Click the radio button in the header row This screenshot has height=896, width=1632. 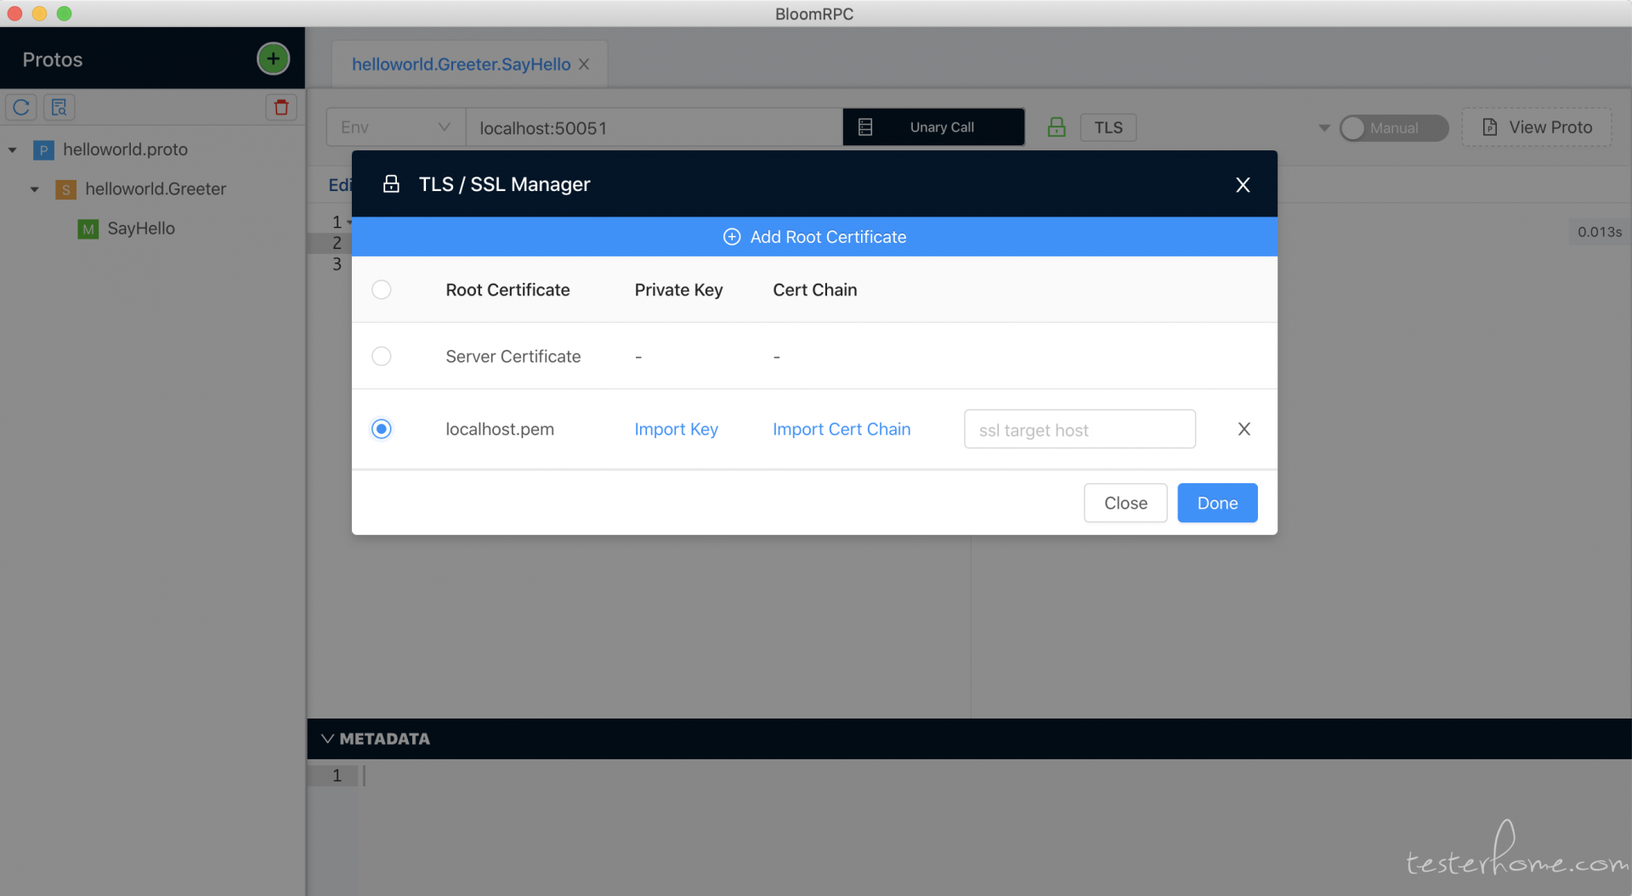tap(382, 290)
